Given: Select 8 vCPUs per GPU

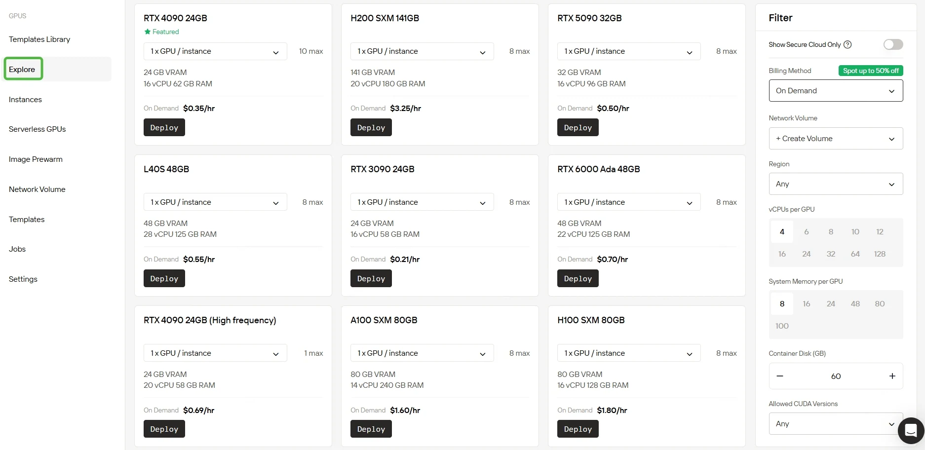Looking at the screenshot, I should 831,231.
